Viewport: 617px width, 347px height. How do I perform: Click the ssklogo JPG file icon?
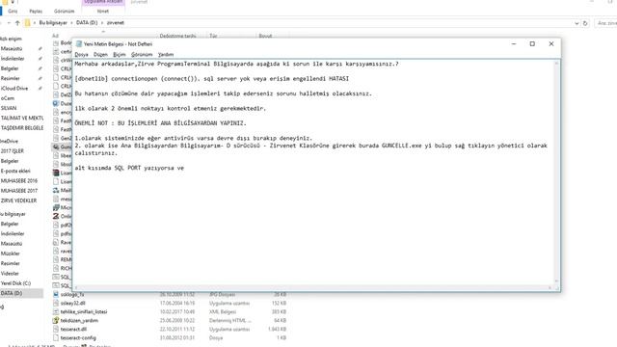[x=56, y=294]
